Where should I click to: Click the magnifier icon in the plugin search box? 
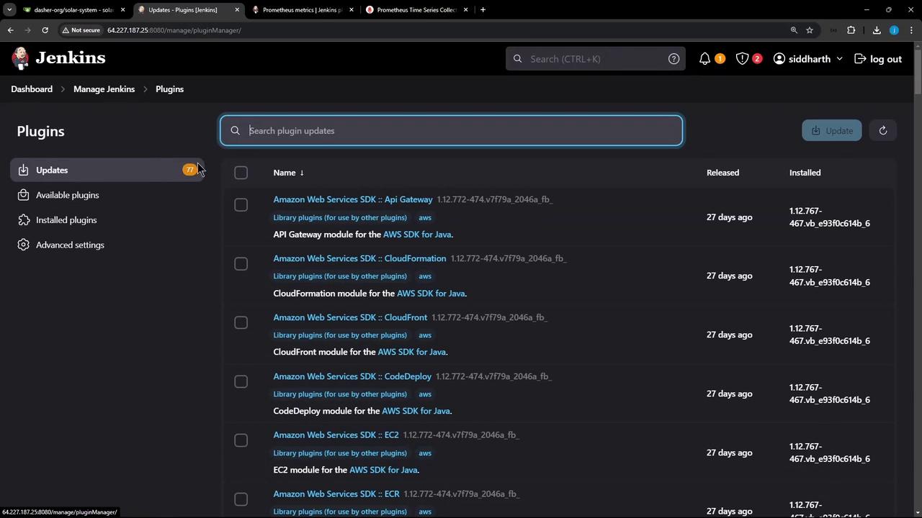coord(235,131)
